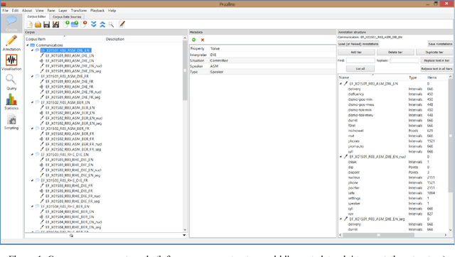The width and height of the screenshot is (455, 257).
Task: Click the green add metadata property icon
Action: pos(194,40)
